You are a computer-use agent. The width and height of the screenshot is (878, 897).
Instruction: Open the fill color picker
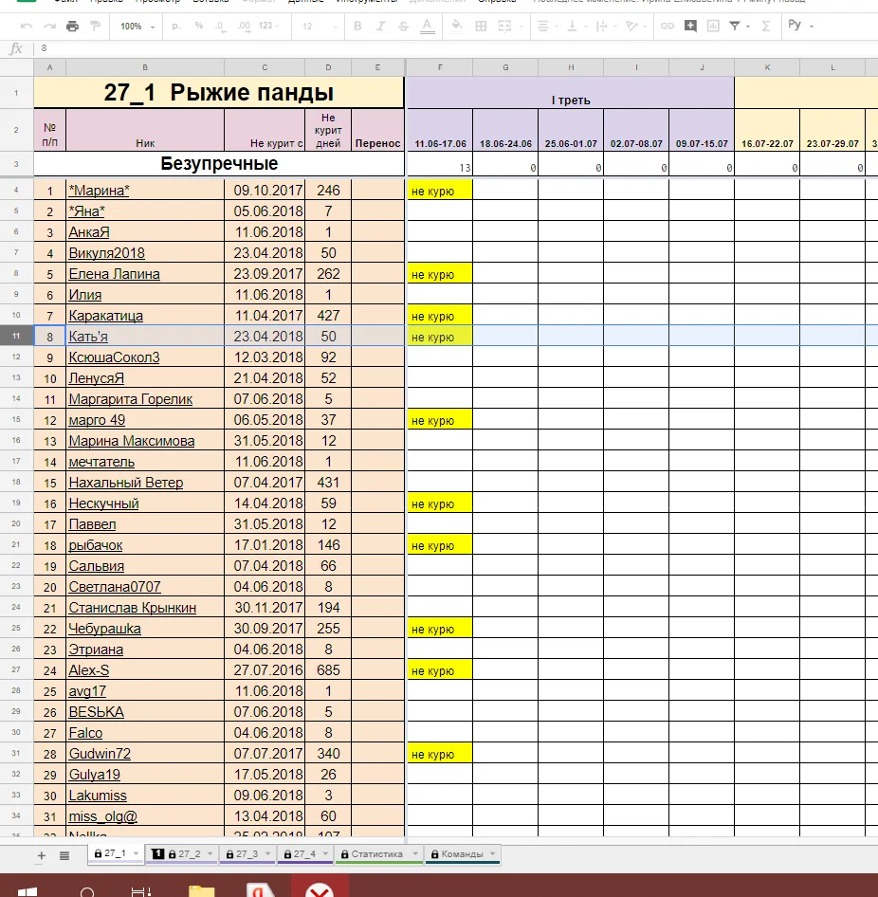point(457,27)
